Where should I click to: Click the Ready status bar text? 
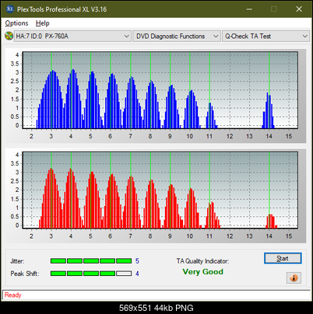(13, 295)
